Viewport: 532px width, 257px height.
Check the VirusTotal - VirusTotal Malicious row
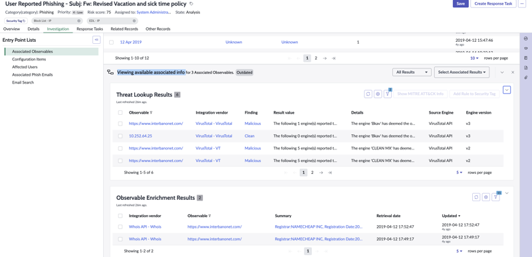click(120, 124)
